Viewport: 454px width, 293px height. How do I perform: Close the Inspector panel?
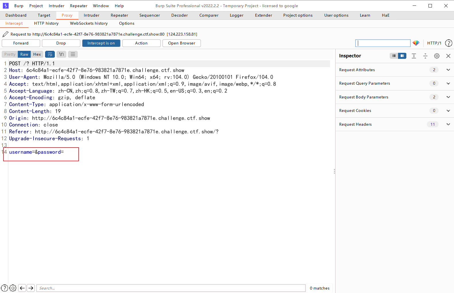click(448, 56)
